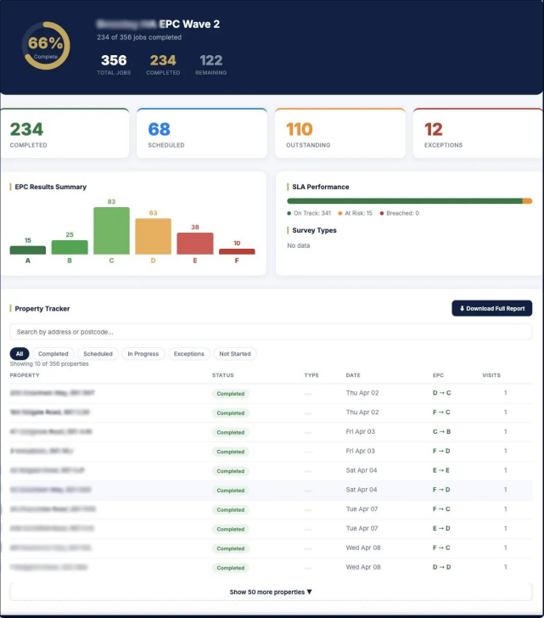Select the All filter pill
This screenshot has height=618, width=544.
[x=20, y=353]
